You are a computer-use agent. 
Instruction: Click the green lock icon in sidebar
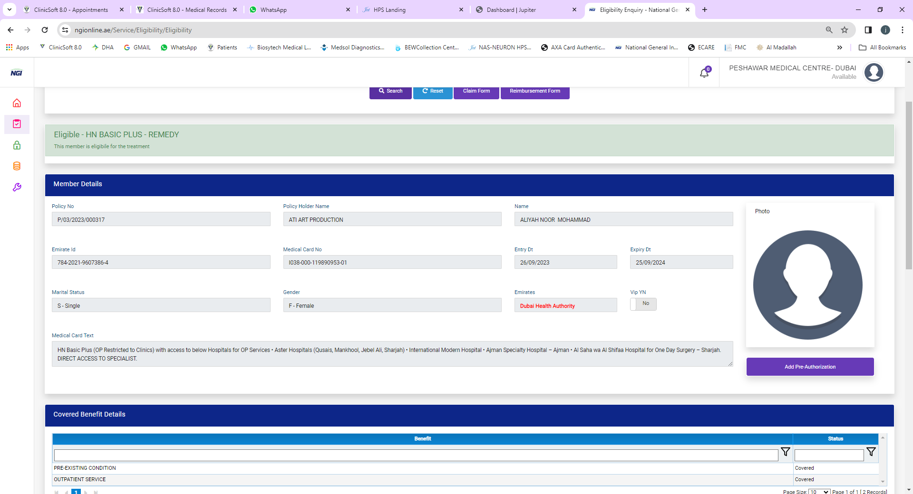[17, 145]
